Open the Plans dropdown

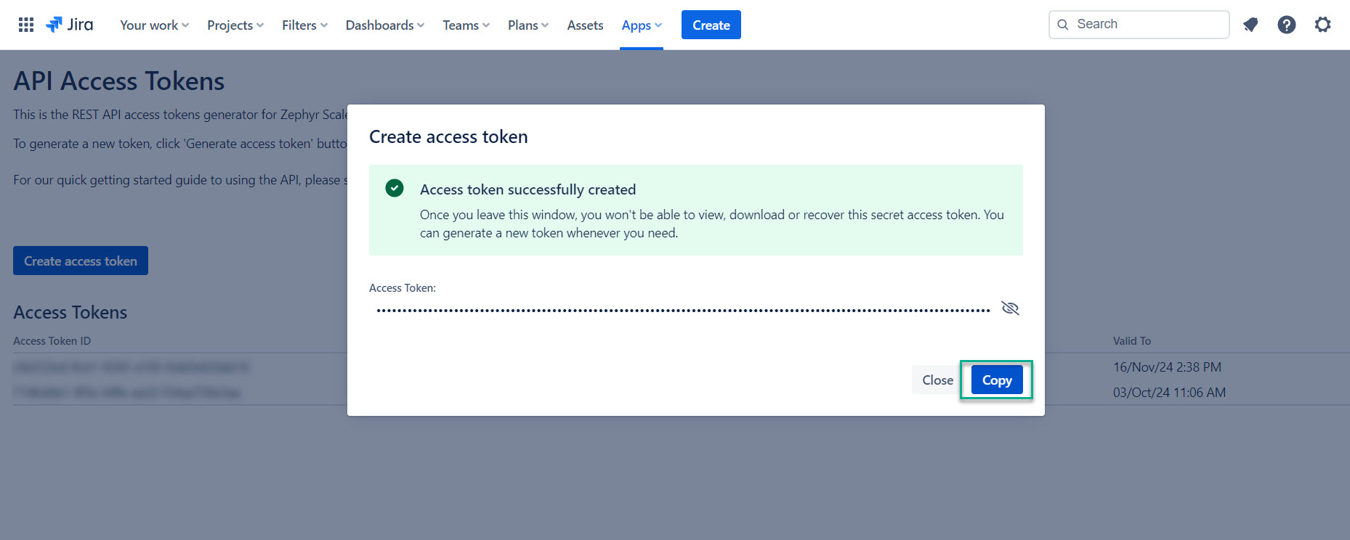coord(528,25)
